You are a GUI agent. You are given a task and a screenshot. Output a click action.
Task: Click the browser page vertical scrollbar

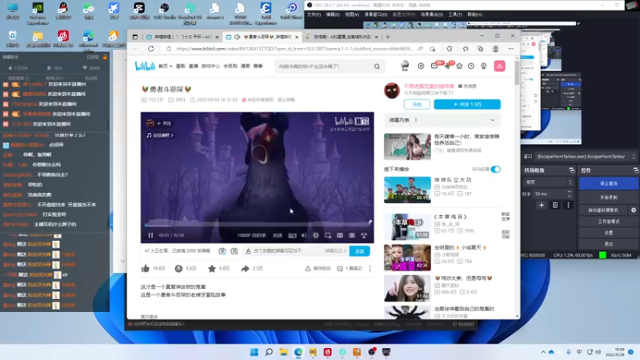point(517,71)
